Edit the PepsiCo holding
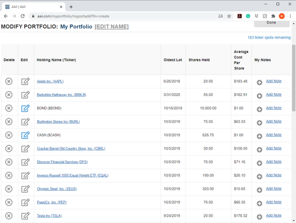Screen dimensions: 296x223 point(25,202)
